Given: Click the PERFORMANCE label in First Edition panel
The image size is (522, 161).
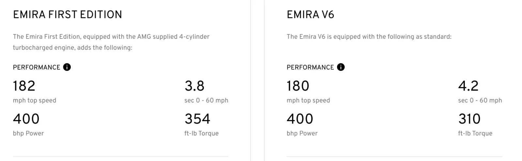Looking at the screenshot, I should (x=37, y=68).
